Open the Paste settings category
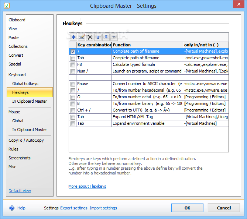Screen dimensions: 247x219 click(14, 38)
